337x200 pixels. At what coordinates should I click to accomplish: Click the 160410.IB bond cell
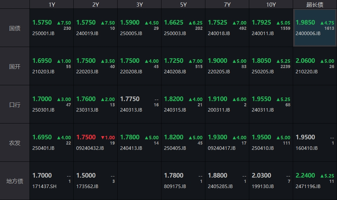pyautogui.click(x=315, y=143)
